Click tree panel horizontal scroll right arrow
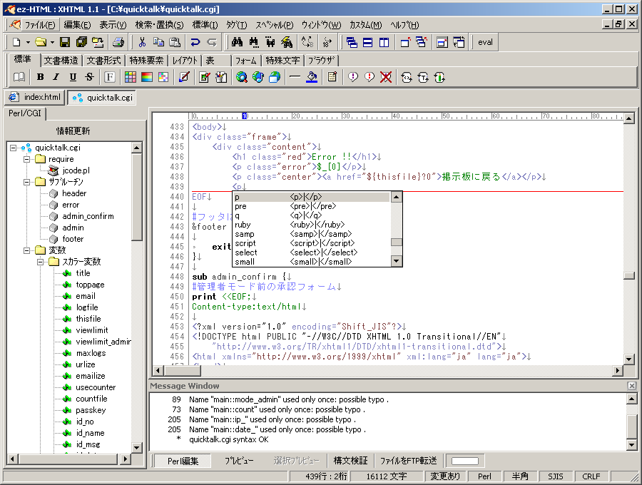642x485 pixels. click(126, 459)
